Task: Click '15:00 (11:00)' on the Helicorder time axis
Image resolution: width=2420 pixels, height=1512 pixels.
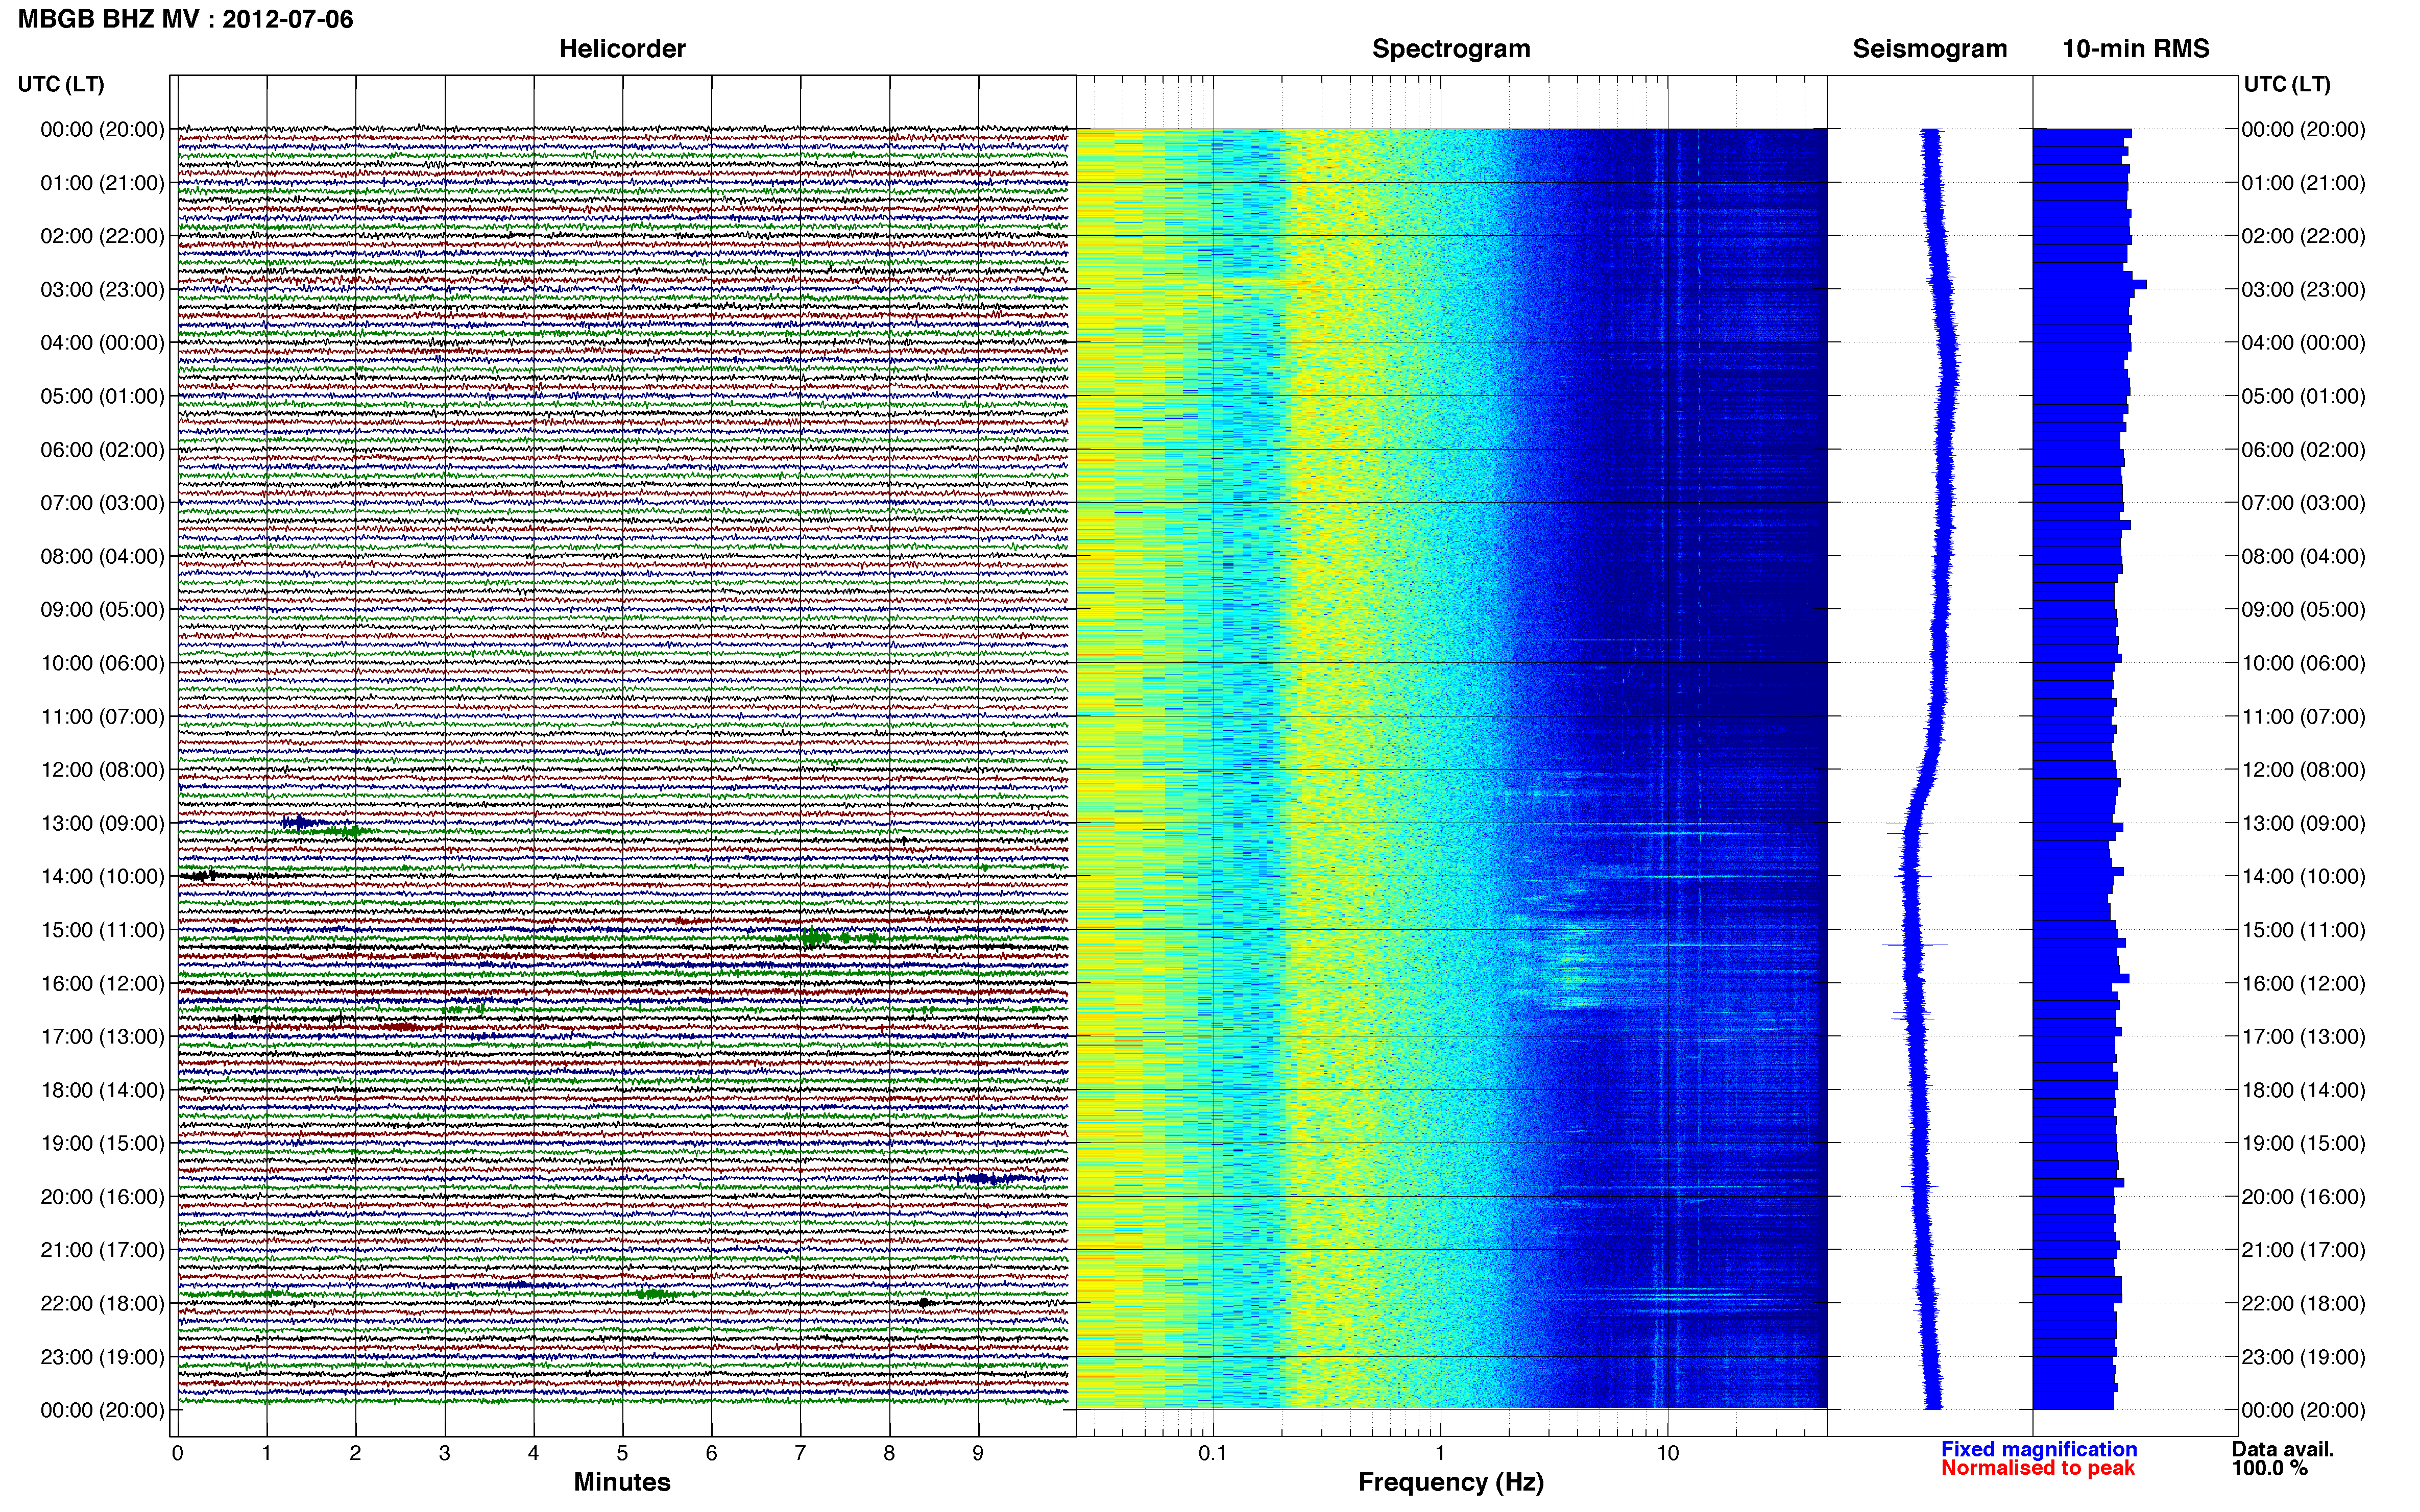Action: click(x=102, y=930)
